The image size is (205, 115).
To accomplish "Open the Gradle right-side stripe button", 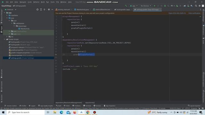I will (x=203, y=41).
